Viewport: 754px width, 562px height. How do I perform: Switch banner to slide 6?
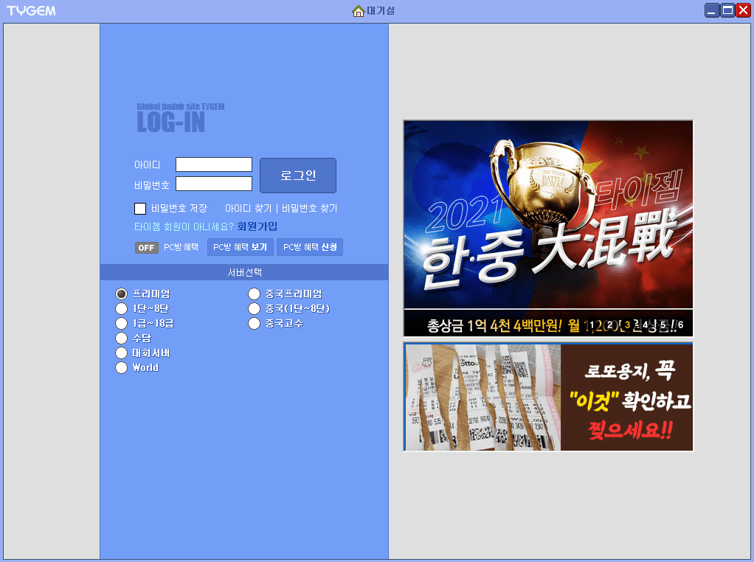680,325
